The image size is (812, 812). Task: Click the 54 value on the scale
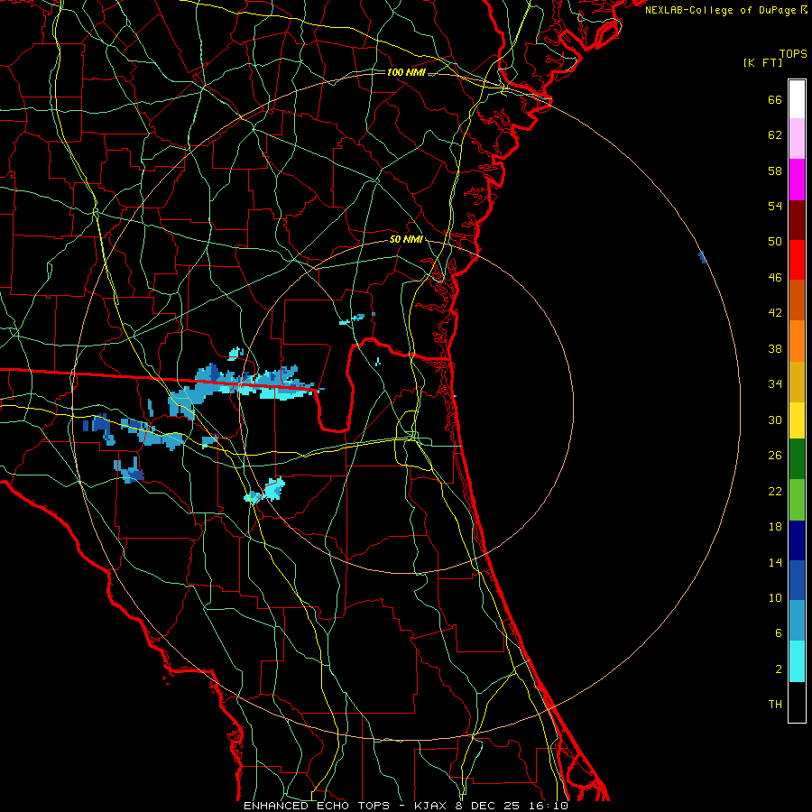[775, 206]
